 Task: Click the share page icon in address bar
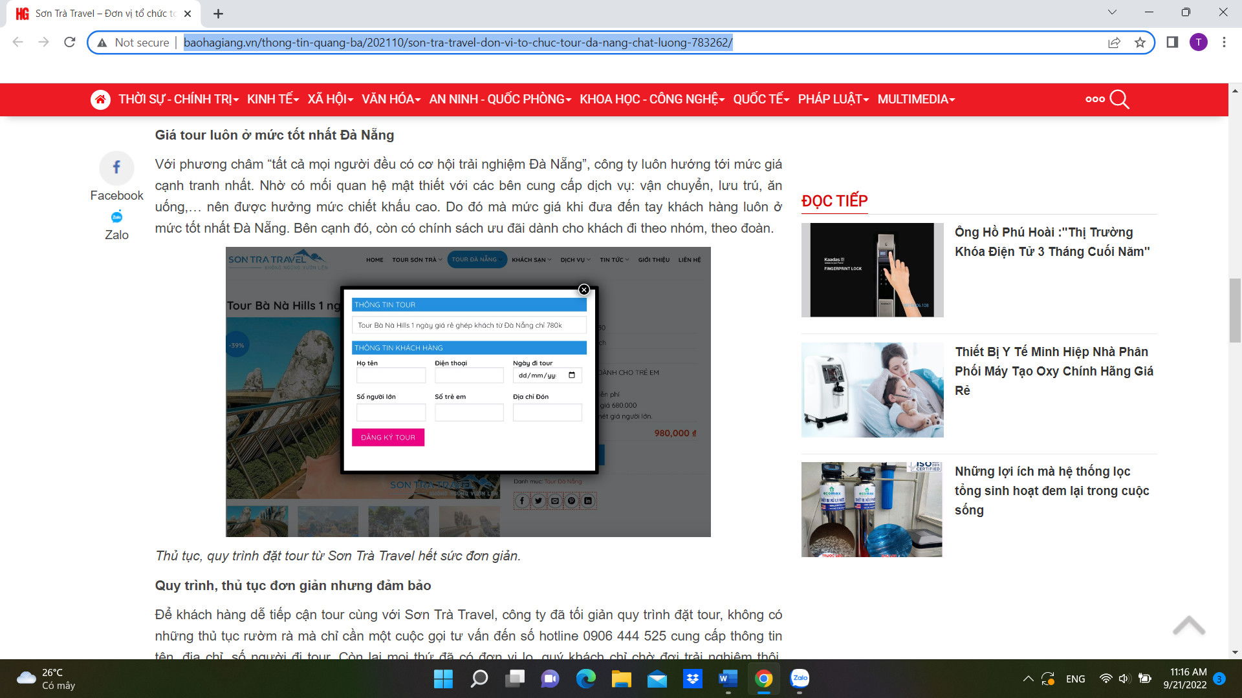(x=1114, y=43)
